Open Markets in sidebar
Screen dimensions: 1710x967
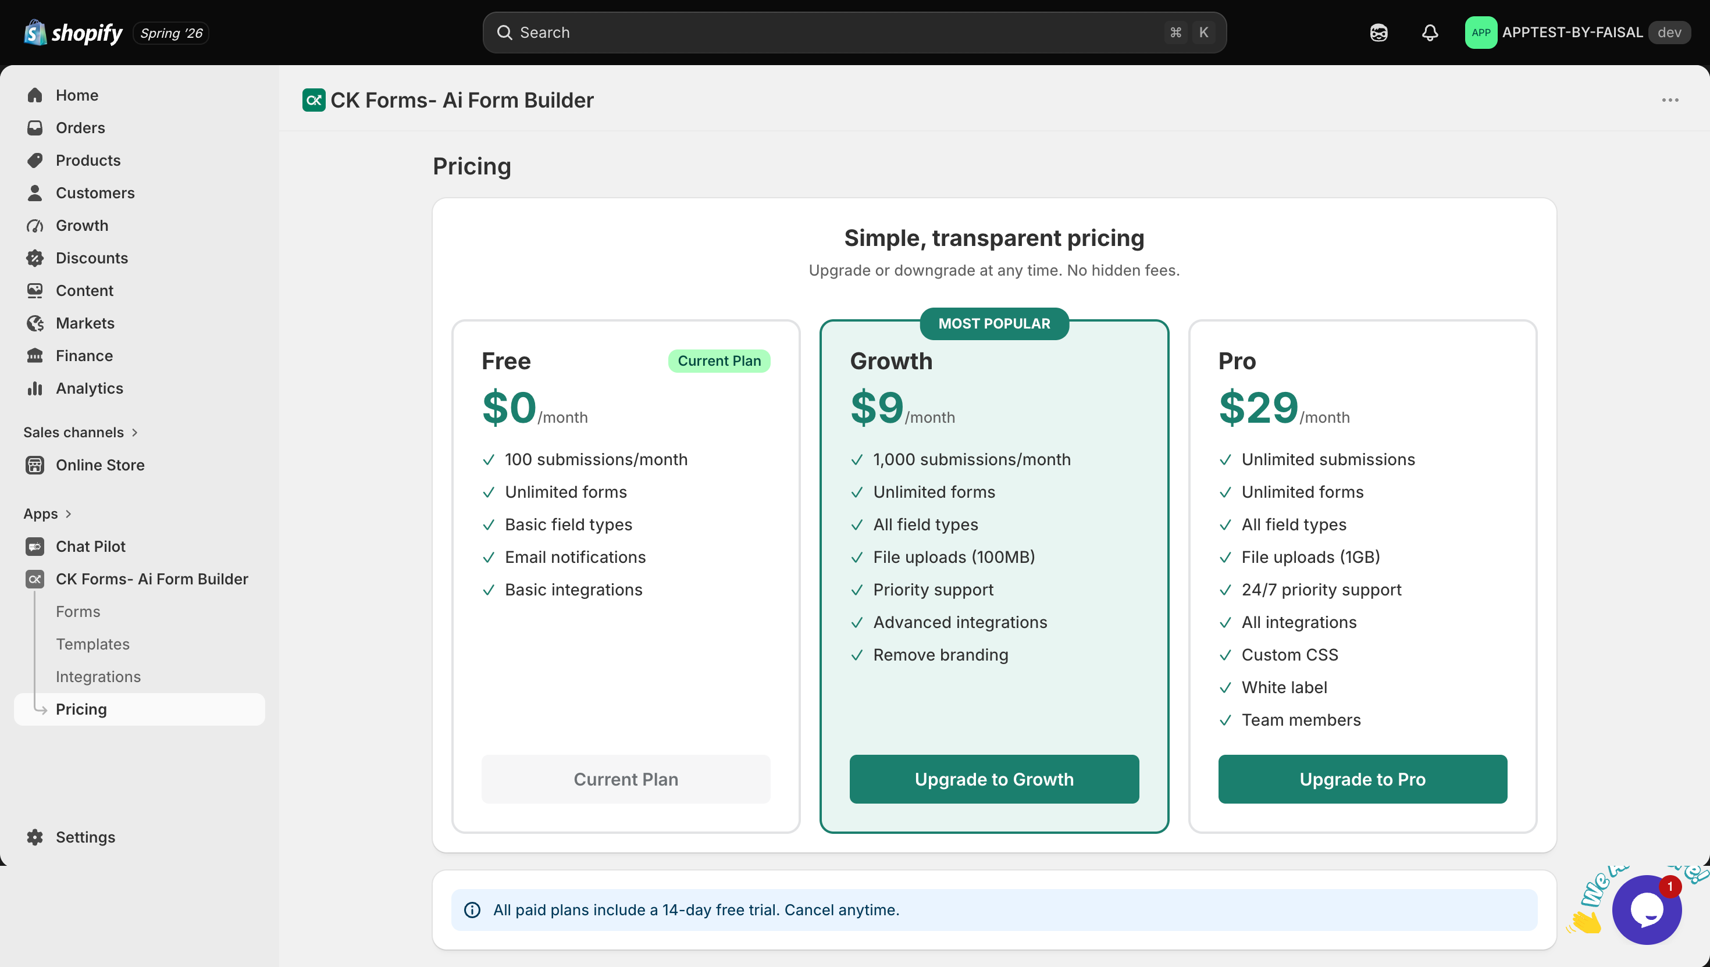[140, 323]
